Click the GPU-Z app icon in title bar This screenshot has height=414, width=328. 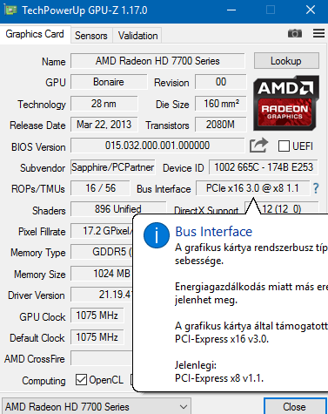[x=10, y=10]
